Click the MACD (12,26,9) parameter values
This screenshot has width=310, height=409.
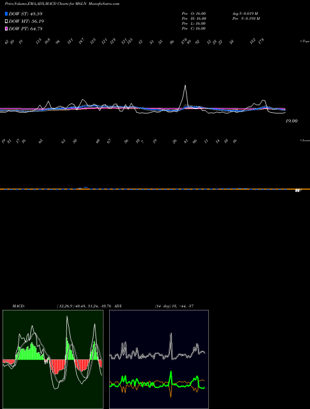86,306
